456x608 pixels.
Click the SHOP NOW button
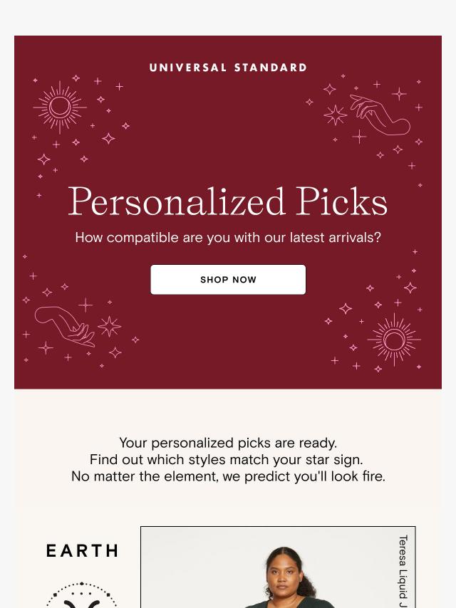point(228,280)
